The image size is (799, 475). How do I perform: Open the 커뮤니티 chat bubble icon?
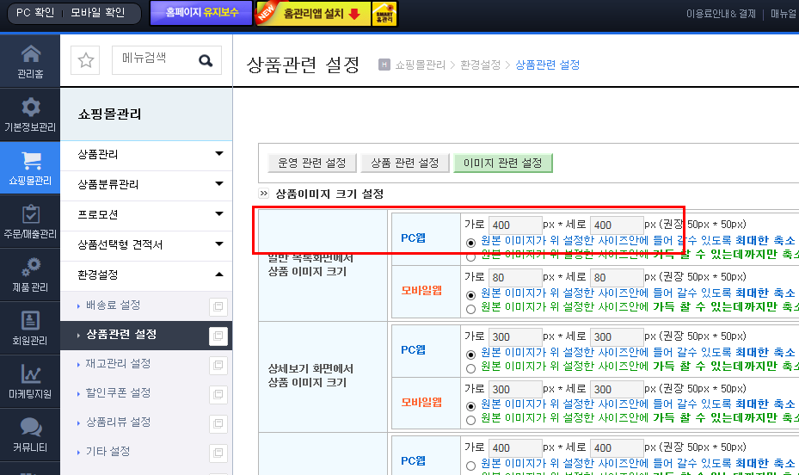click(31, 427)
